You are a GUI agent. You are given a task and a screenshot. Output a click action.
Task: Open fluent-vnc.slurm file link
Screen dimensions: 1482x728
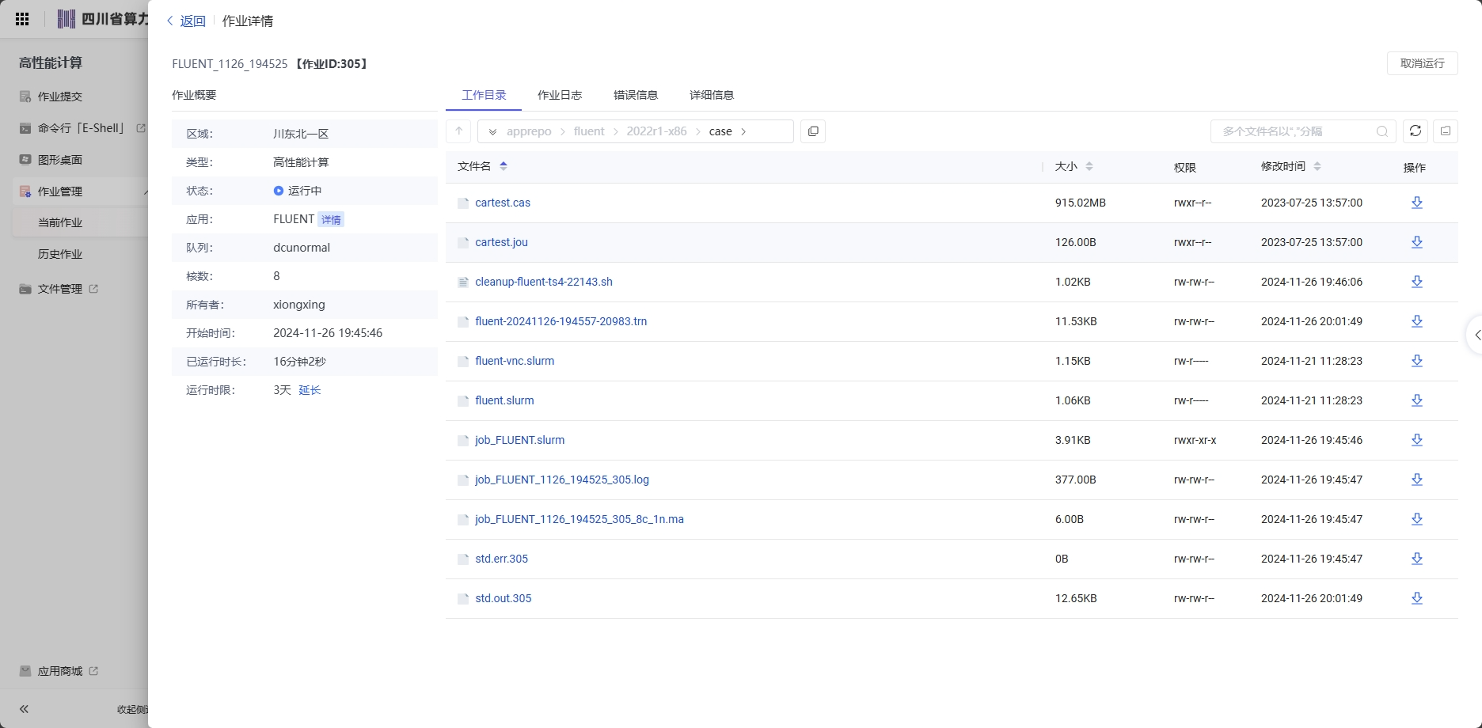point(515,361)
